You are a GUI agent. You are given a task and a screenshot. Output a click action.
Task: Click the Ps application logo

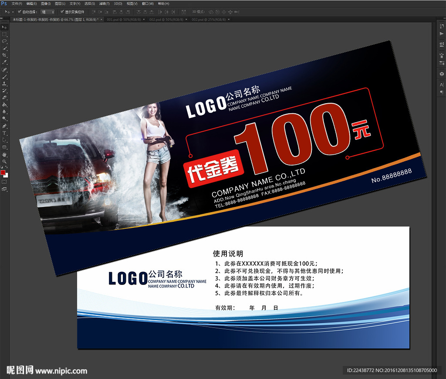pos(4,3)
